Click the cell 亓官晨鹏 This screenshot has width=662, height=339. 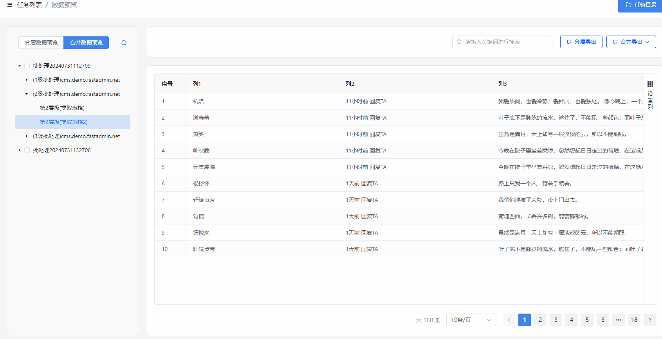click(204, 167)
